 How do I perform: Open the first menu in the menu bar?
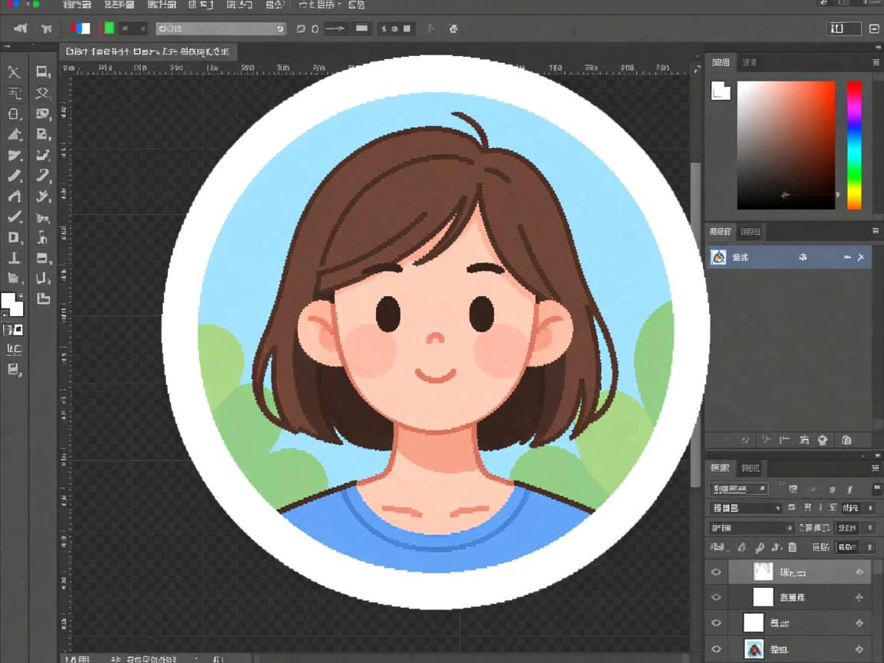point(76,5)
